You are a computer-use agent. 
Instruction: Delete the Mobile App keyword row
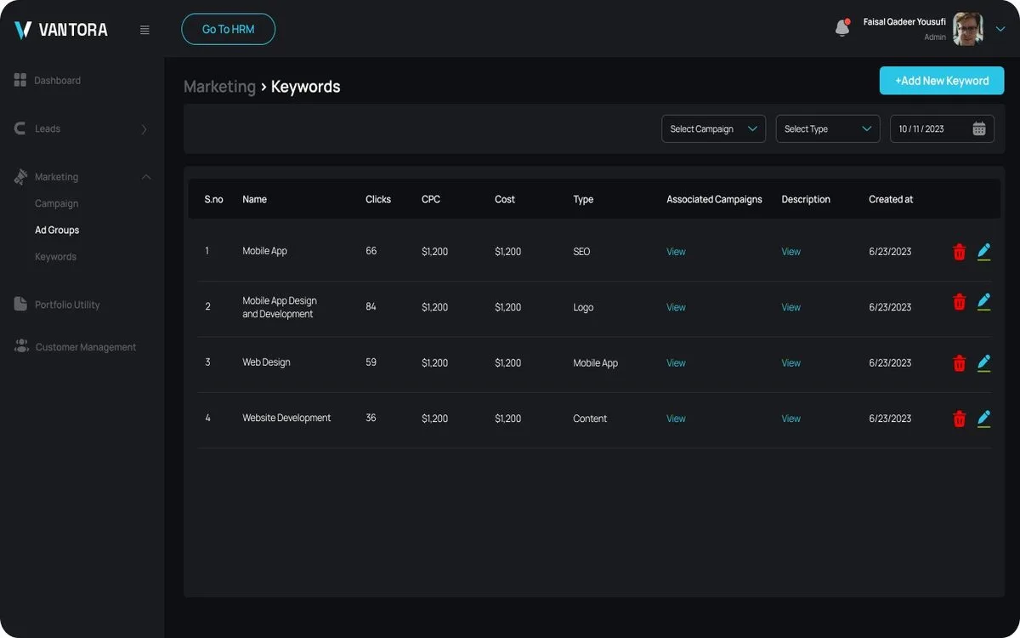tap(960, 252)
